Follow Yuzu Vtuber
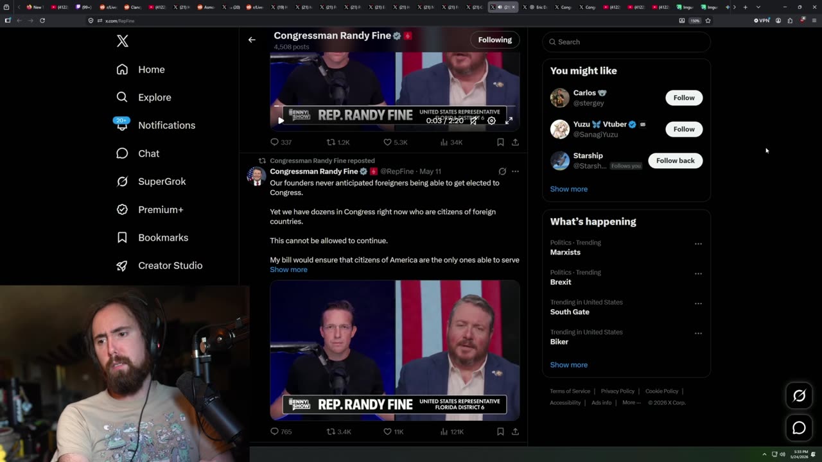The width and height of the screenshot is (822, 462). [x=684, y=129]
